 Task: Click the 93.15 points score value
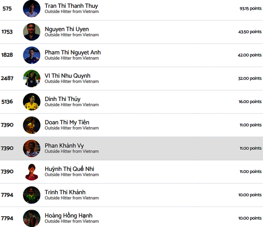(x=250, y=9)
